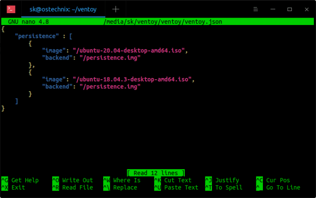Open a new tab with plus icon
Image resolution: width=316 pixels, height=198 pixels.
[x=116, y=9]
